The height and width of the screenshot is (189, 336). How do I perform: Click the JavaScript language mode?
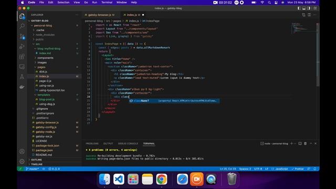(280, 169)
